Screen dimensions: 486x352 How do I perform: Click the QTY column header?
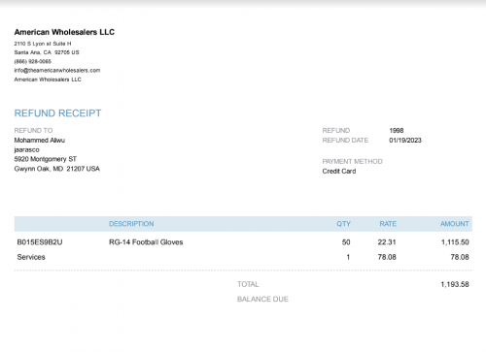(343, 224)
